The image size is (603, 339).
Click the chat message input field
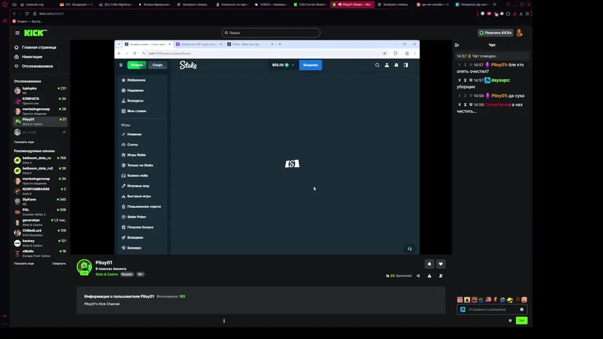pos(492,309)
